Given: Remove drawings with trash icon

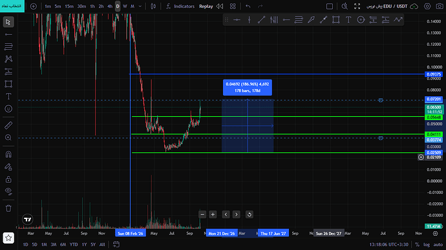Looking at the screenshot, I should click(x=8, y=209).
